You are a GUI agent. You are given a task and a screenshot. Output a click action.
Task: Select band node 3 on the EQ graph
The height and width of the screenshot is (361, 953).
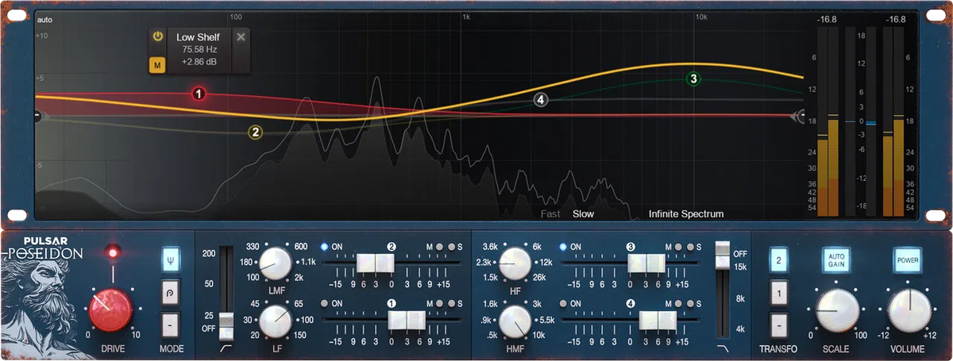(693, 79)
